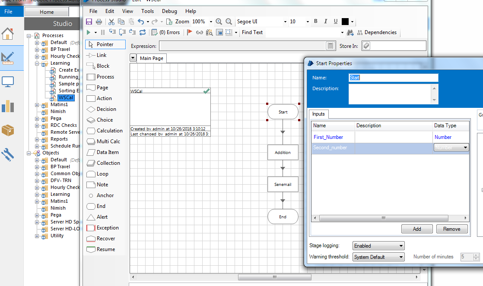Open Control Room monitor sidebar icon
The height and width of the screenshot is (286, 483).
click(x=8, y=82)
